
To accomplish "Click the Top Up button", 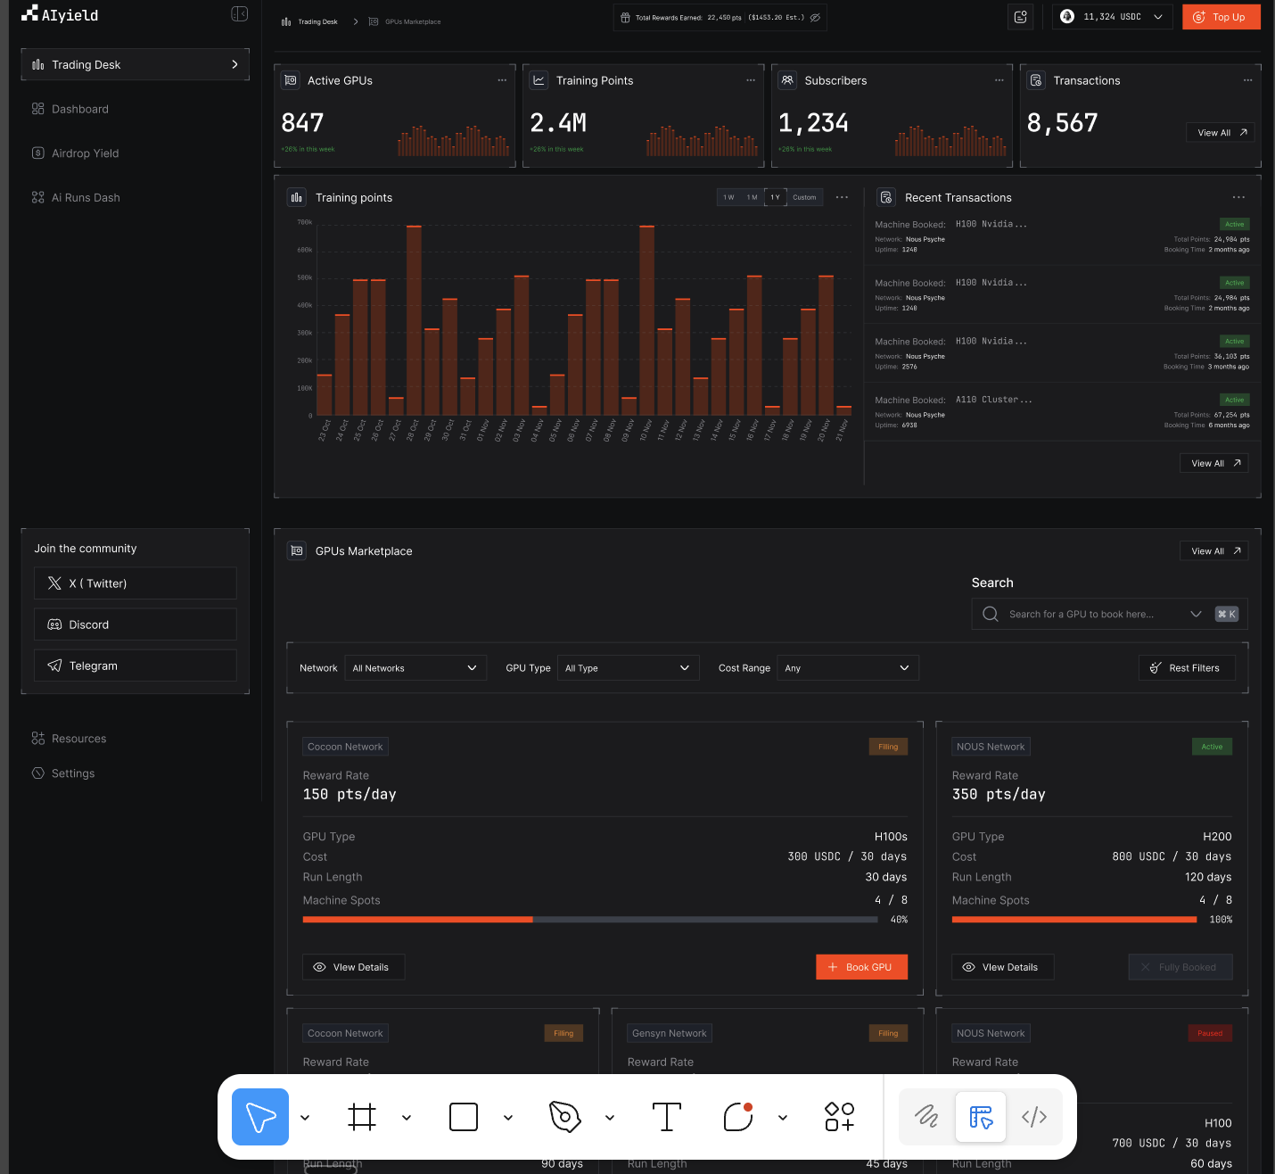I will point(1221,17).
